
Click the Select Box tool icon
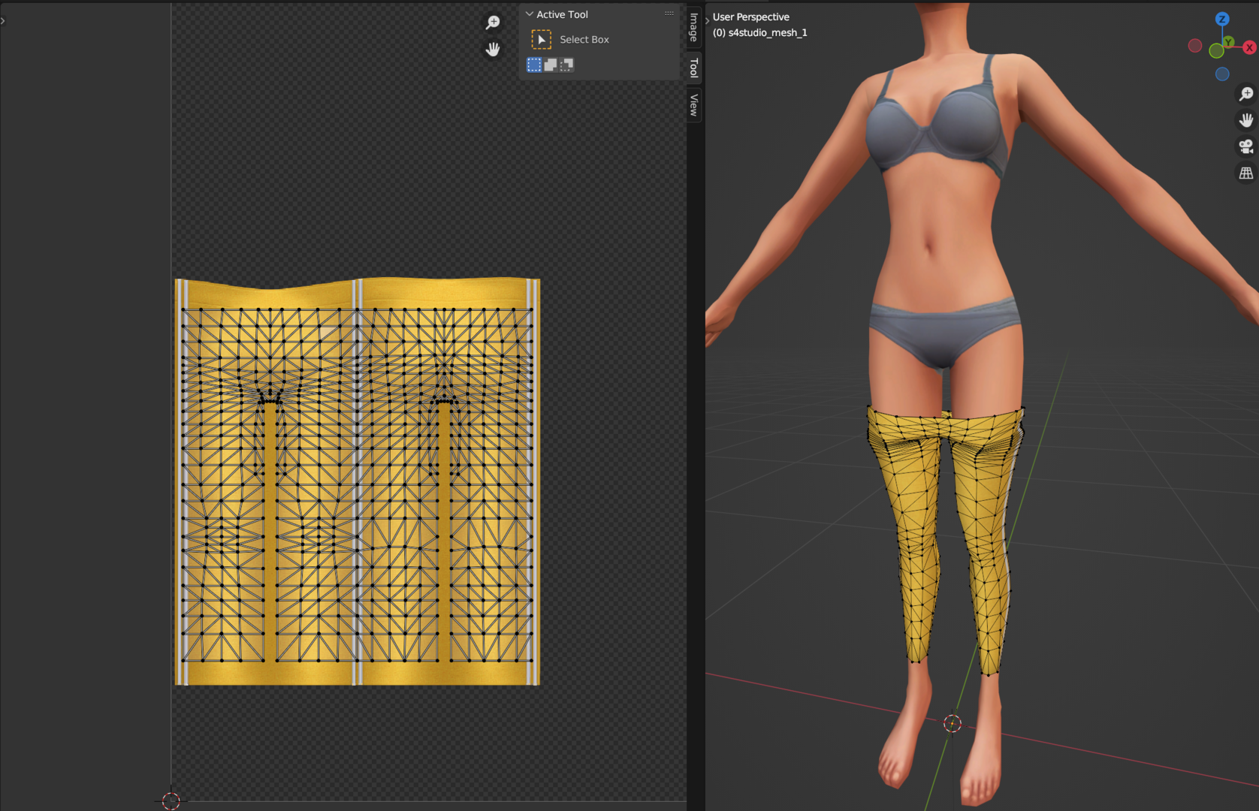(x=541, y=39)
